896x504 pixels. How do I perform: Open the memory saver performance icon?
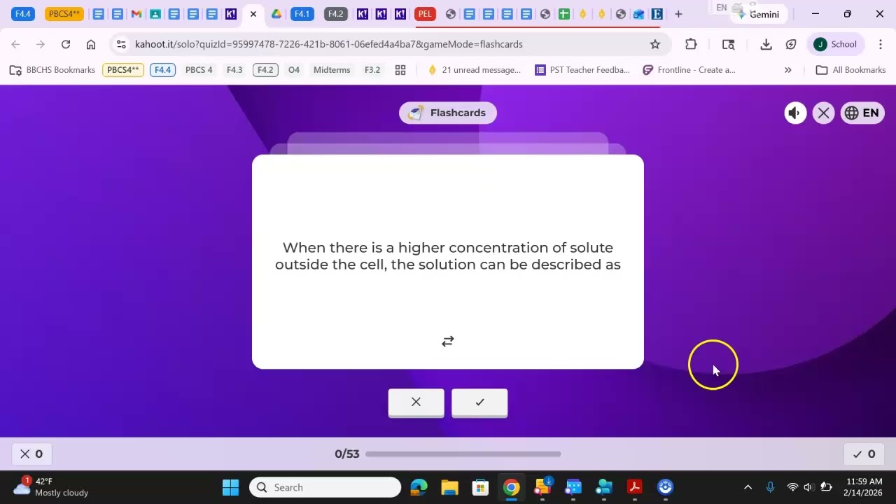tap(791, 44)
